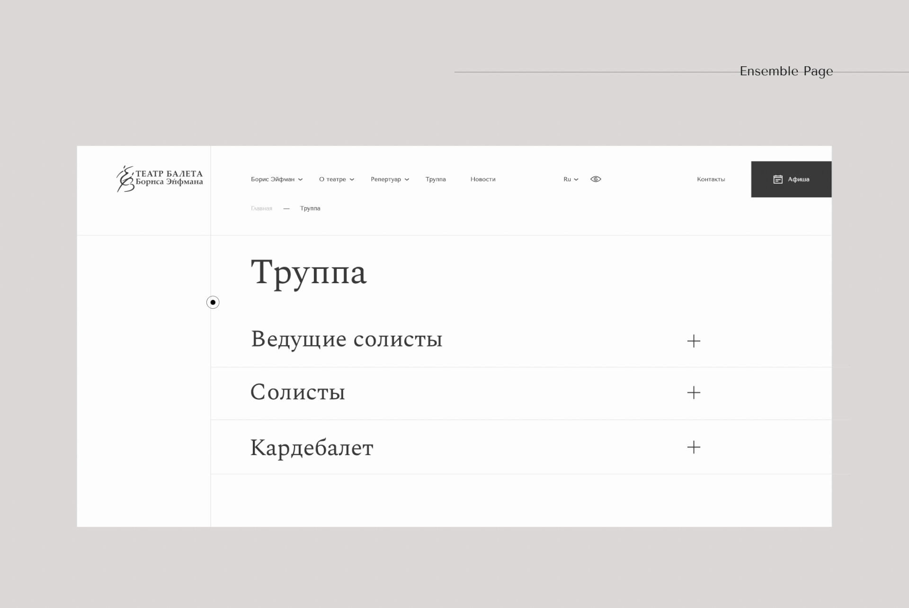Expand the Ведущие солисты section heading

346,339
